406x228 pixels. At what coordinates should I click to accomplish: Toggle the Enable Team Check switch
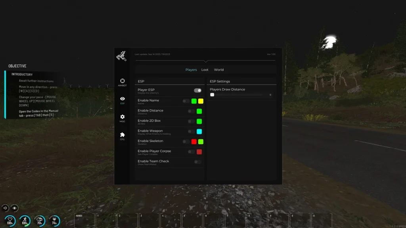tap(197, 162)
